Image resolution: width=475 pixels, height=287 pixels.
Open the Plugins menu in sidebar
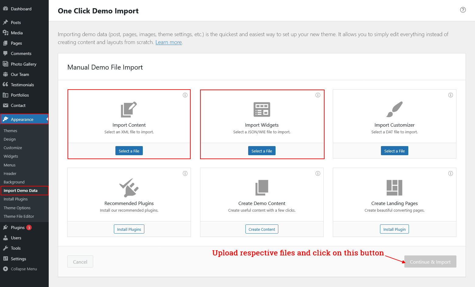[x=18, y=227]
